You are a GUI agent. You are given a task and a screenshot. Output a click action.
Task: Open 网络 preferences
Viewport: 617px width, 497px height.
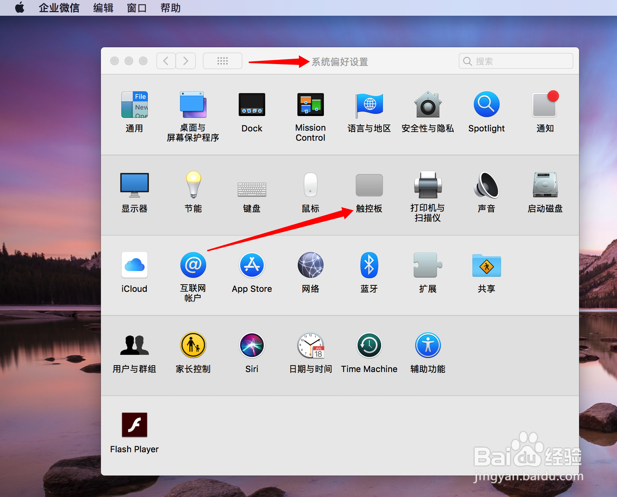tap(310, 265)
